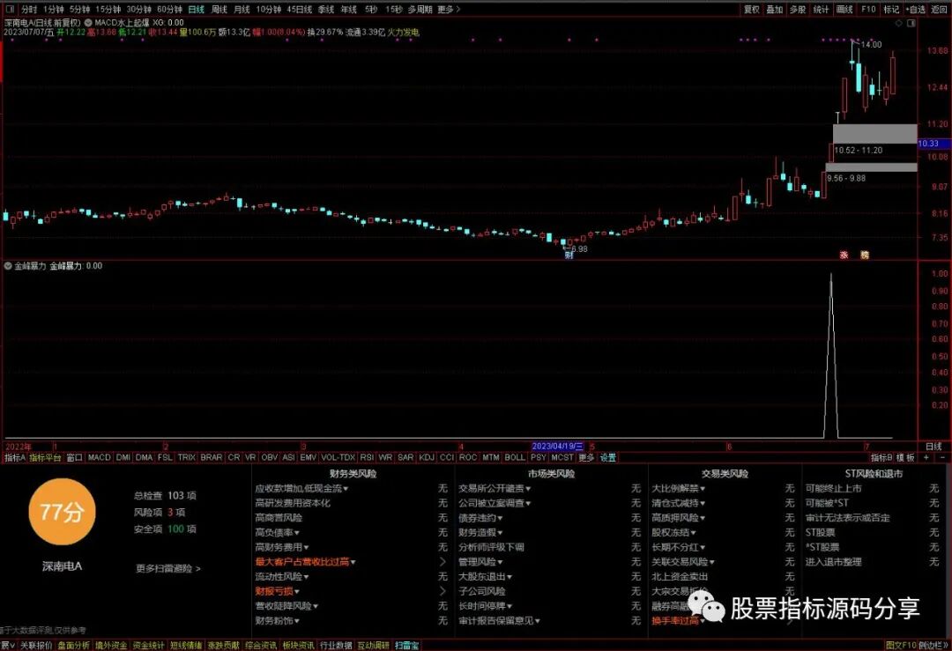This screenshot has height=651, width=952.
Task: Open 设置 in the indicator bar
Action: coord(607,457)
